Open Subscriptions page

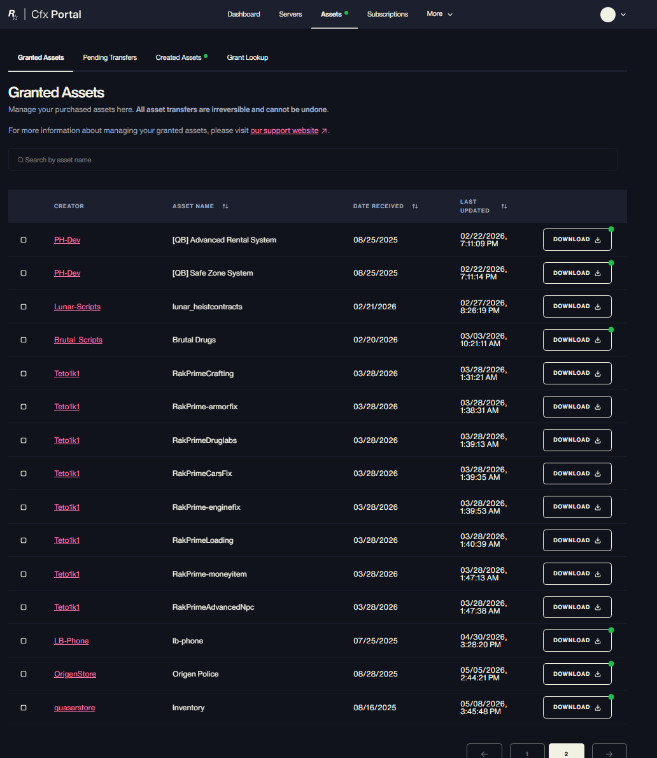point(387,15)
